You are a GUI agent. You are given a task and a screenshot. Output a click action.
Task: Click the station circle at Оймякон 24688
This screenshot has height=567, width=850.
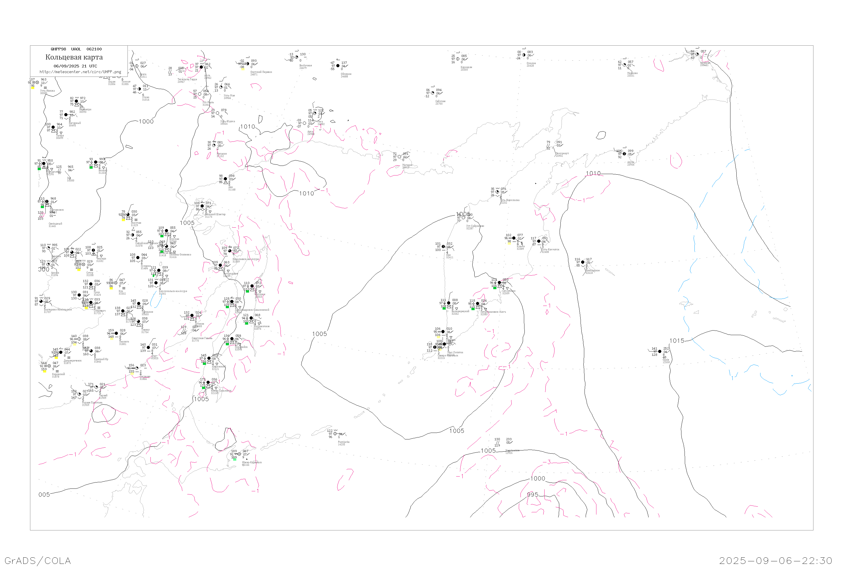point(338,66)
